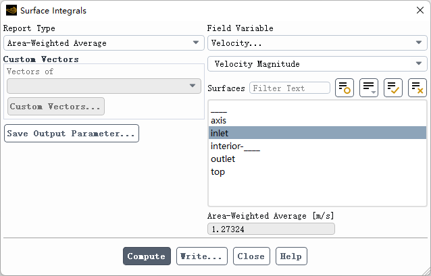431x276 pixels.
Task: Deselect all shown surfaces icon
Action: (x=417, y=88)
